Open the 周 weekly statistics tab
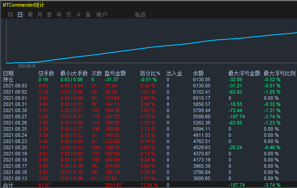Viewport: 297px width, 188px height. 30,15
